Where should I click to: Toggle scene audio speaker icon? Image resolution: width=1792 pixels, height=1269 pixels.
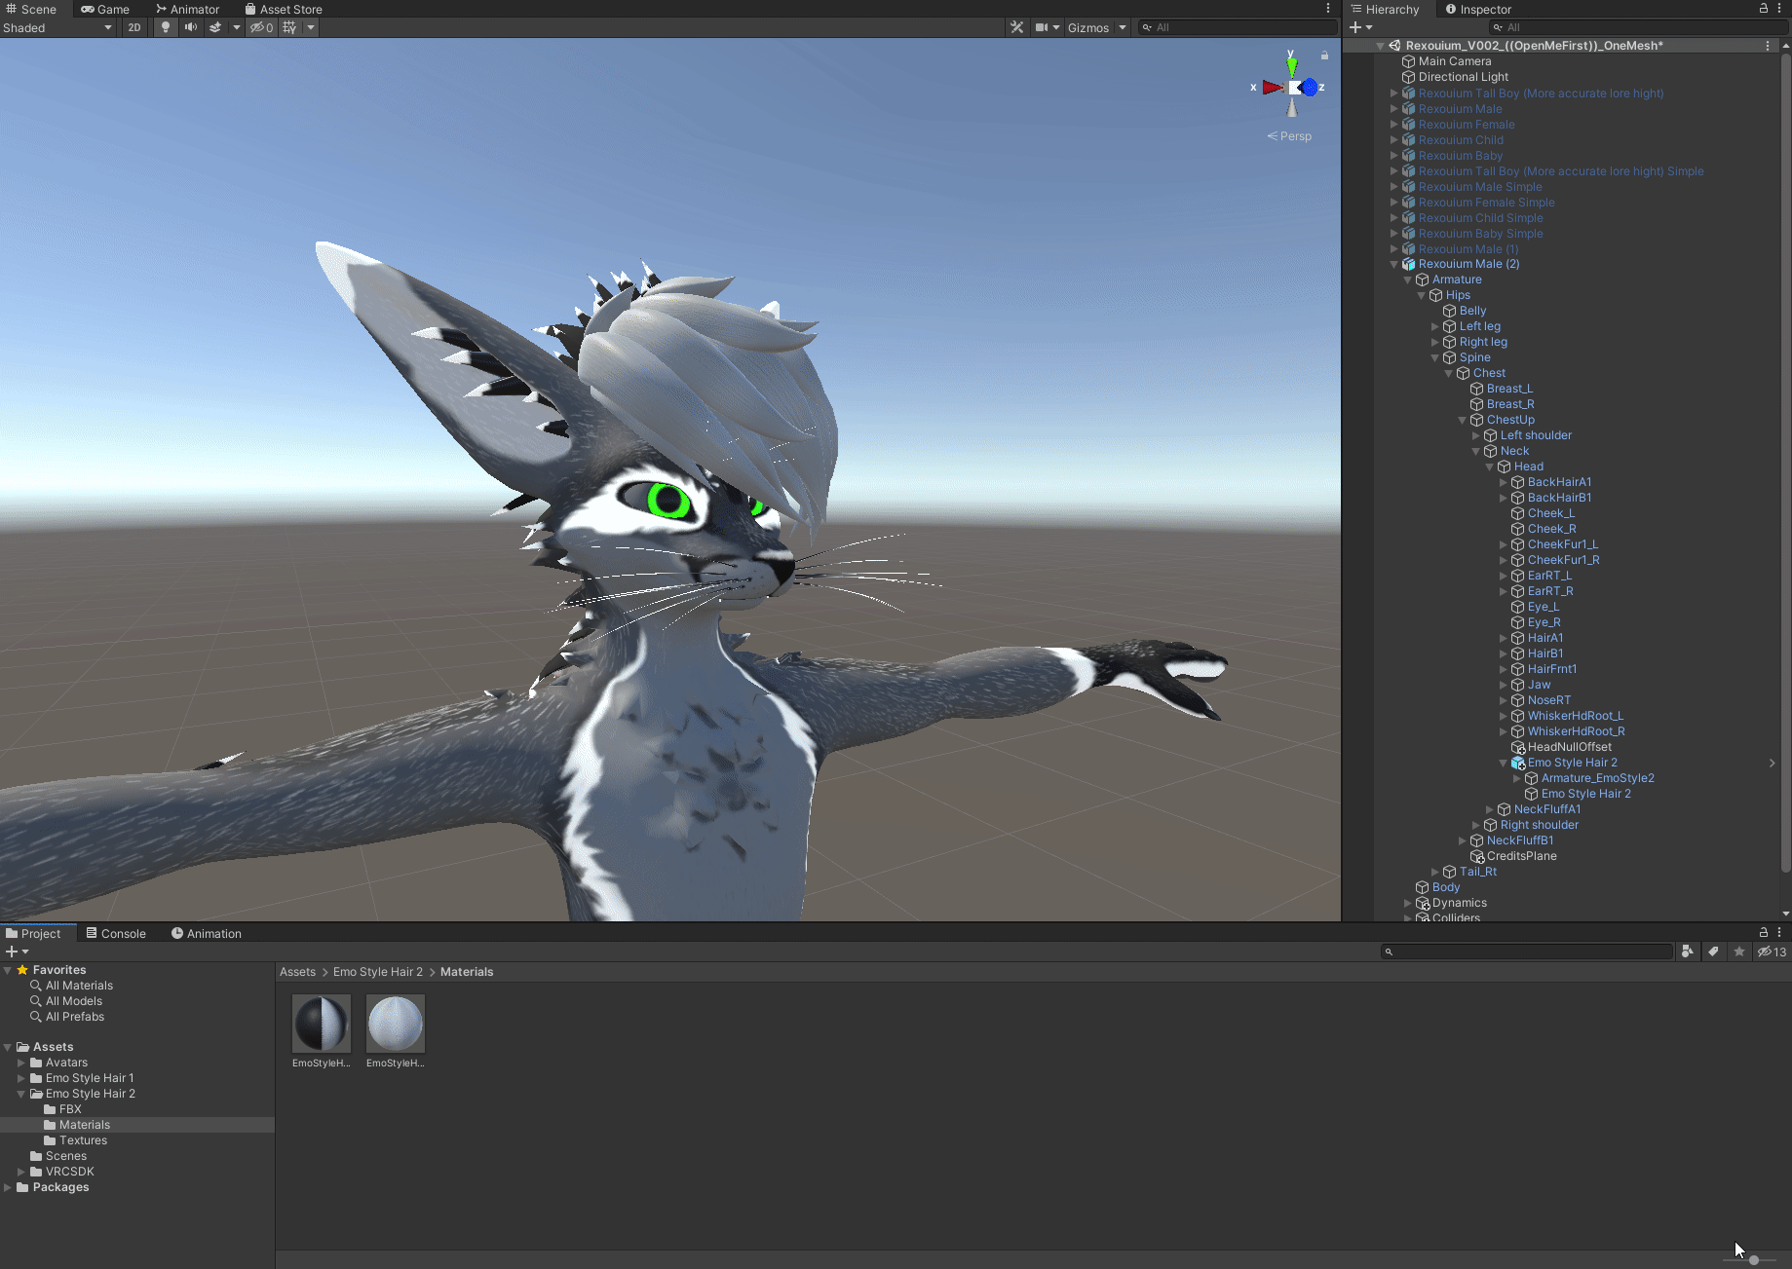[x=191, y=27]
